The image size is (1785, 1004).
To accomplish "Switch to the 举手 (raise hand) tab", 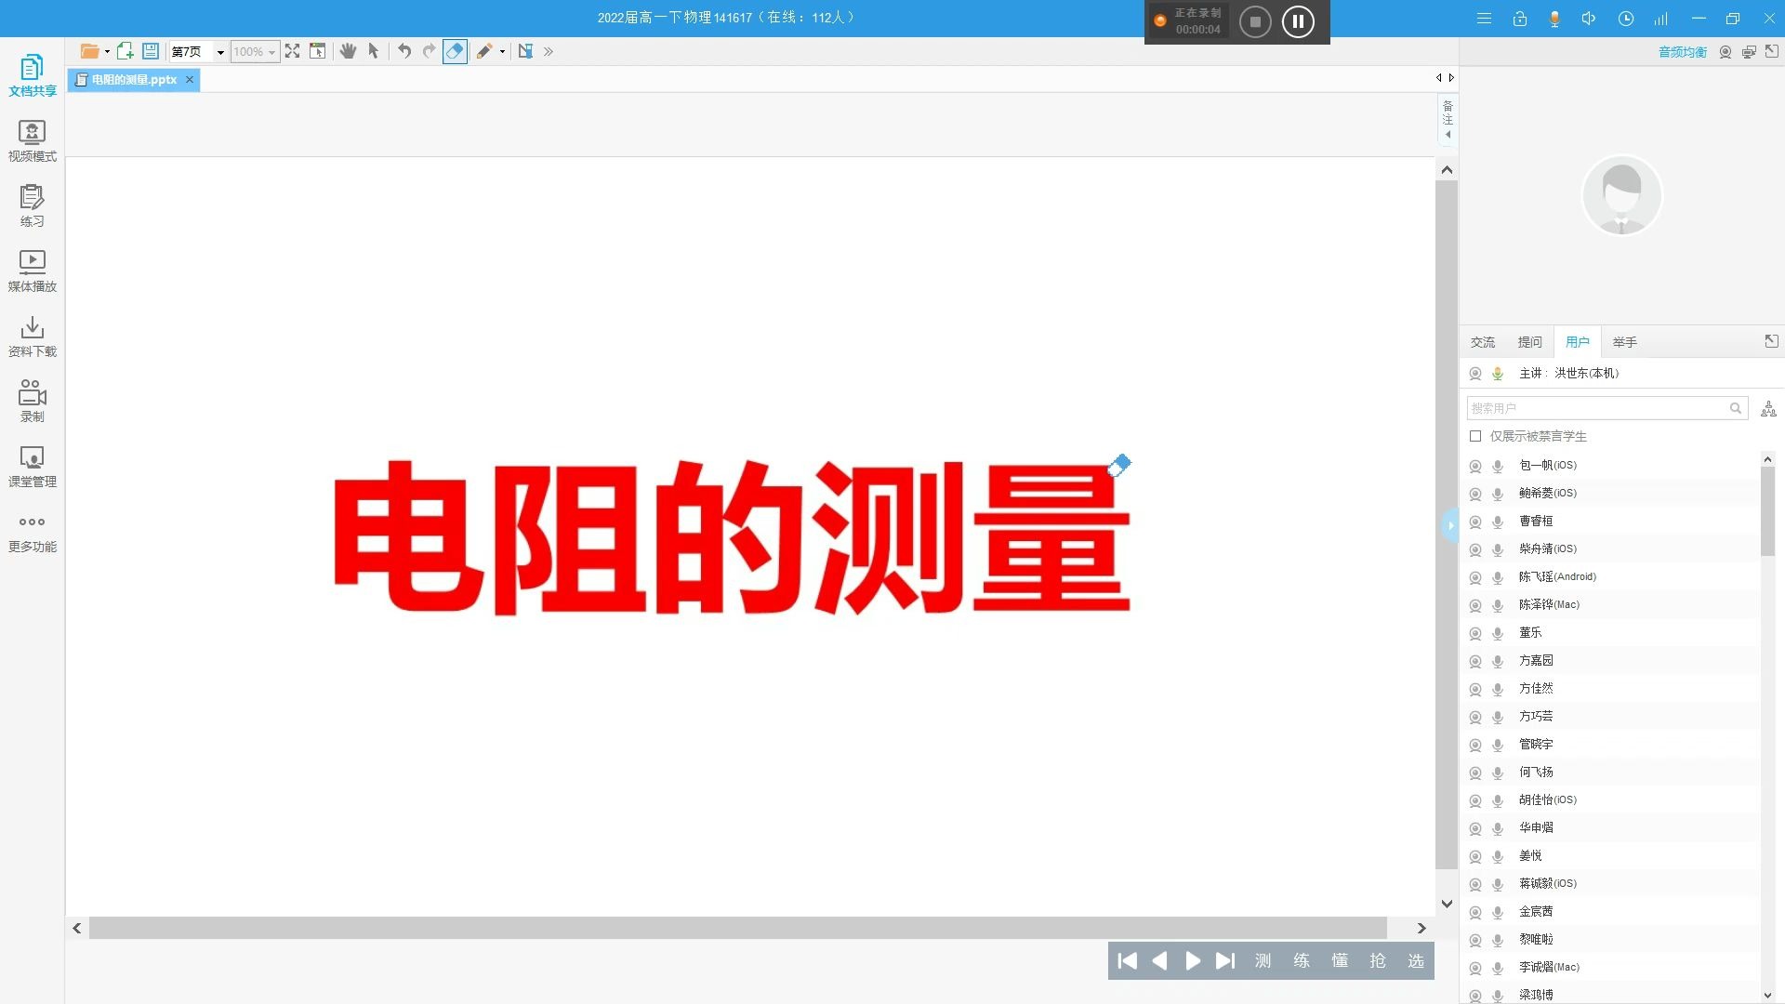I will click(x=1624, y=341).
